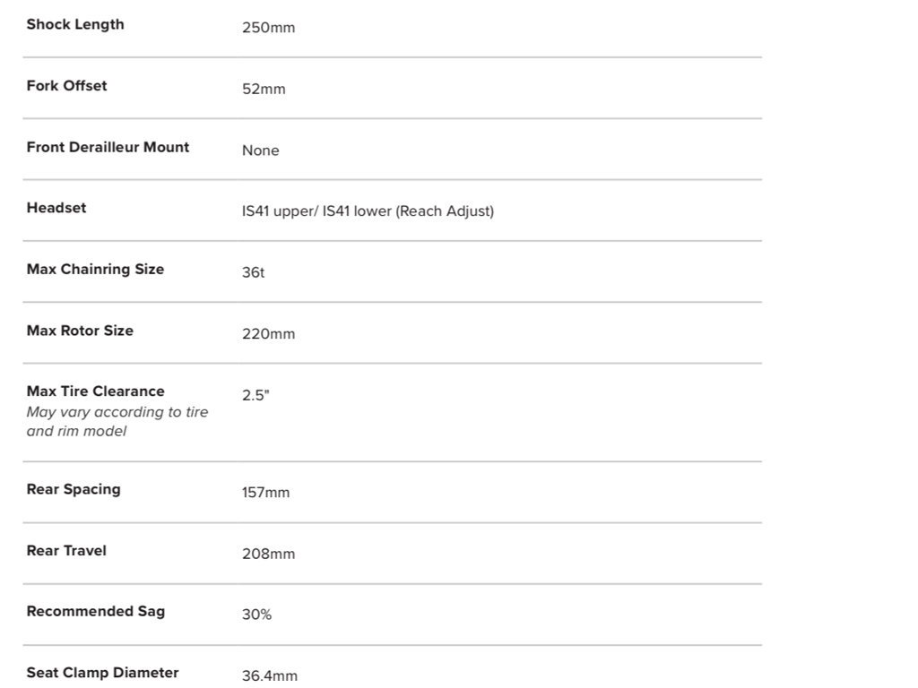Select the 250mm shock length value
This screenshot has width=918, height=688.
click(268, 28)
